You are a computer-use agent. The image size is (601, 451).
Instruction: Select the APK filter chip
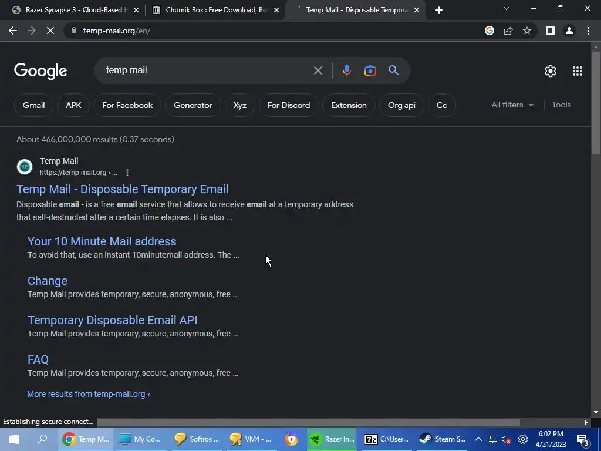73,105
